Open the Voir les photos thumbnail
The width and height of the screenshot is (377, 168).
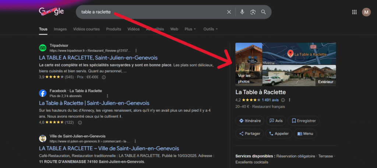pyautogui.click(x=249, y=64)
